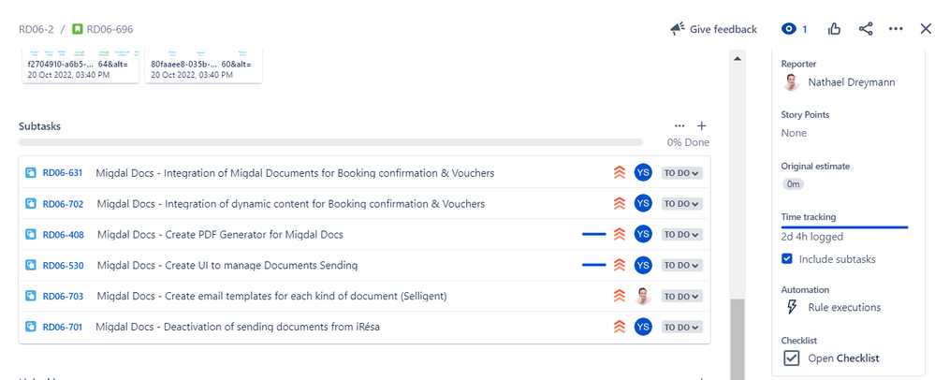The height and width of the screenshot is (380, 935).
Task: Expand the TO DO status for RD06-408
Action: [x=682, y=235]
